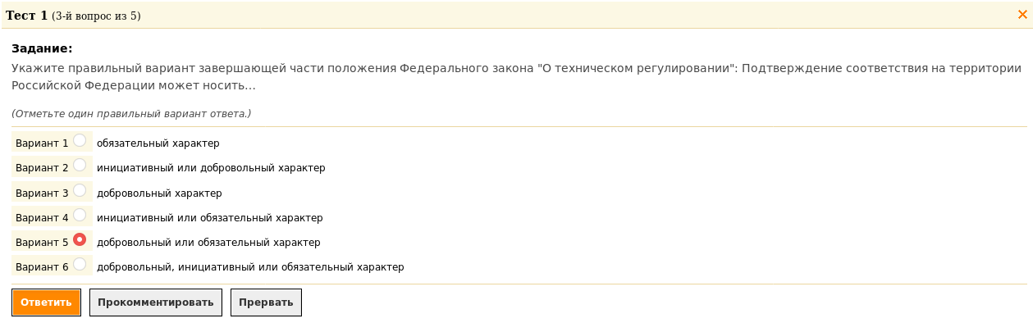1033x323 pixels.
Task: Select the radio button for Вариант 1
Action: 80,140
